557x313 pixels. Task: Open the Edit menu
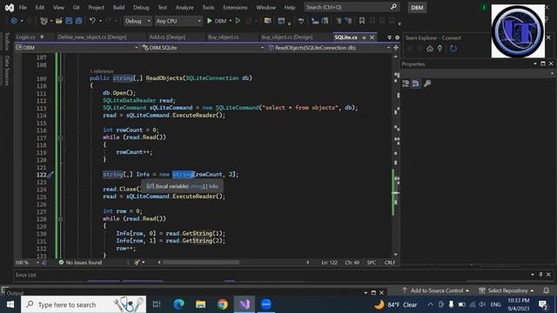(40, 7)
